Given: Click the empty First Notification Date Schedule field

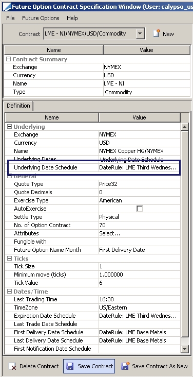Looking at the screenshot, I should (x=139, y=349).
